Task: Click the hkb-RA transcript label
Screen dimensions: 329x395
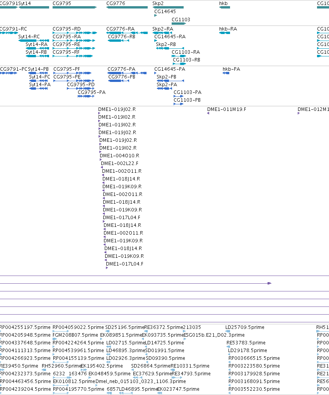Action: [228, 29]
